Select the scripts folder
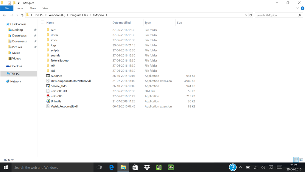This screenshot has width=305, height=172. 55,50
